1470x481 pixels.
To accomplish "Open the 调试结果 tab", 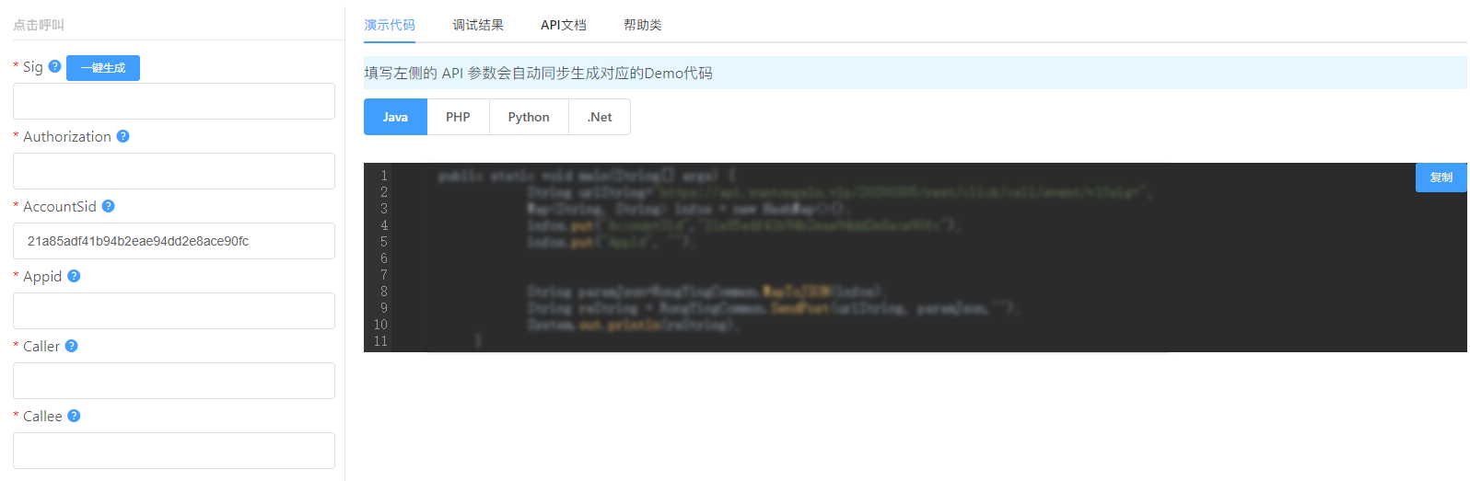I will [x=478, y=25].
